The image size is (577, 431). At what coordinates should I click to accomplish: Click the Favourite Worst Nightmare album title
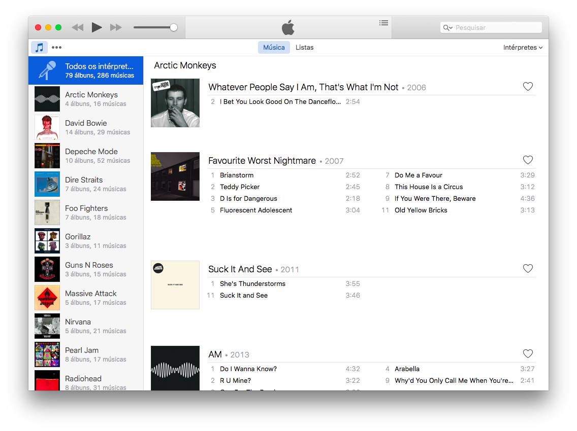tap(262, 161)
